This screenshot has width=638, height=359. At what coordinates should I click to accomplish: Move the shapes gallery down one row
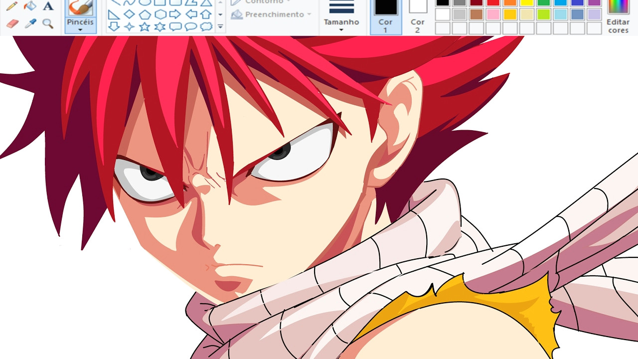click(220, 14)
